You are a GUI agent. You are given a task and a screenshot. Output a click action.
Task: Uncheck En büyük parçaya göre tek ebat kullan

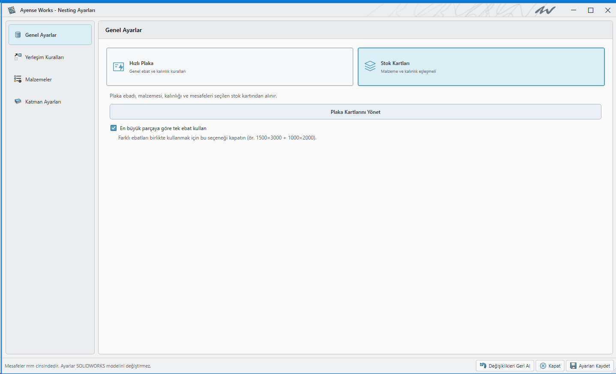[114, 128]
